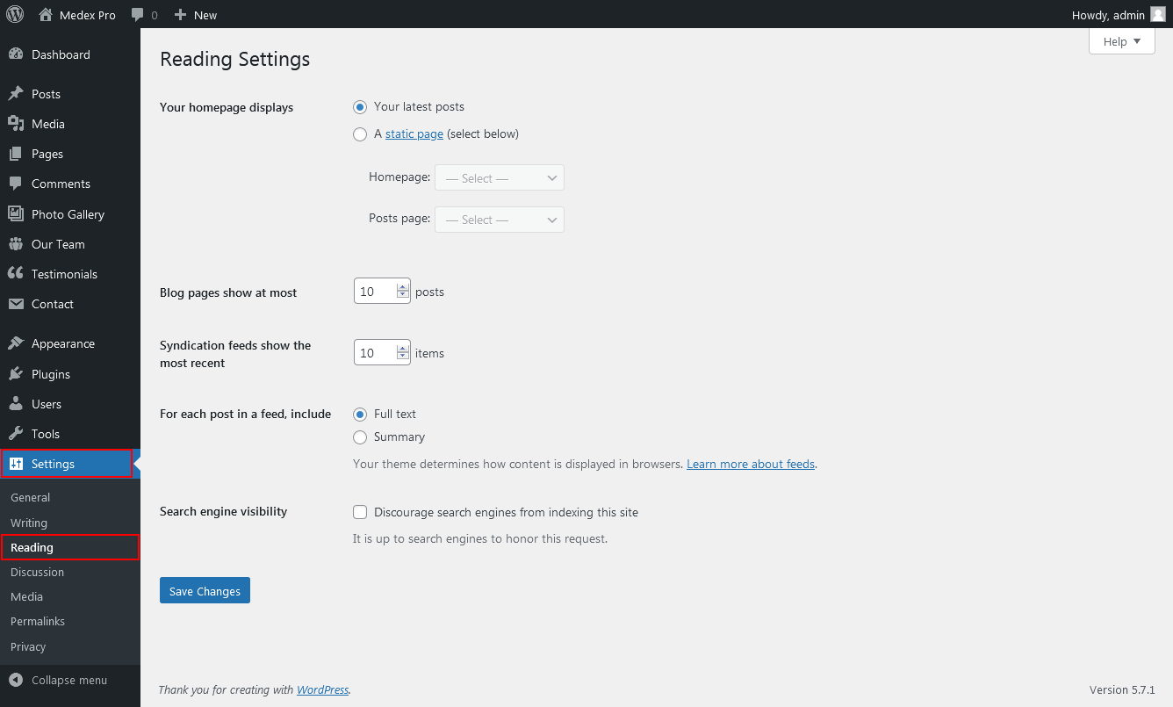Open Discussion settings submenu item
Image resolution: width=1173 pixels, height=707 pixels.
[x=37, y=572]
